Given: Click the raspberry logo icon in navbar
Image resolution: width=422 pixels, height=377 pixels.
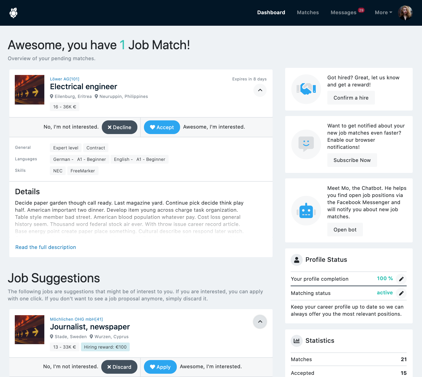Looking at the screenshot, I should [x=13, y=13].
